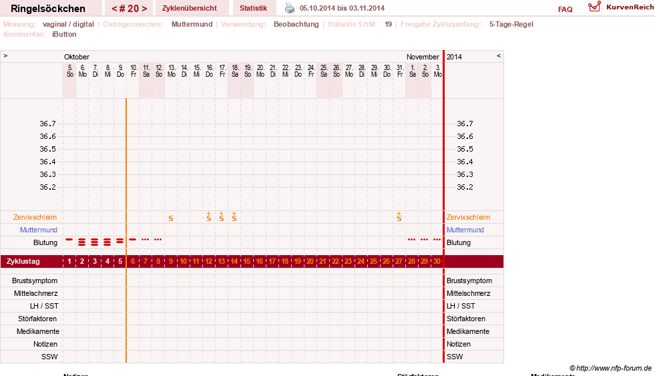Click spotting dots on cycle day 29

(424, 239)
